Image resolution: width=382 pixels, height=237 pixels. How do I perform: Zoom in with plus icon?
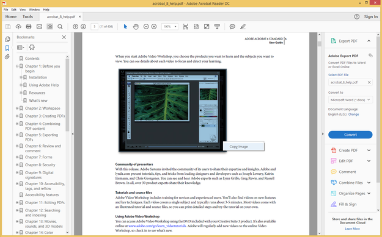[154, 26]
